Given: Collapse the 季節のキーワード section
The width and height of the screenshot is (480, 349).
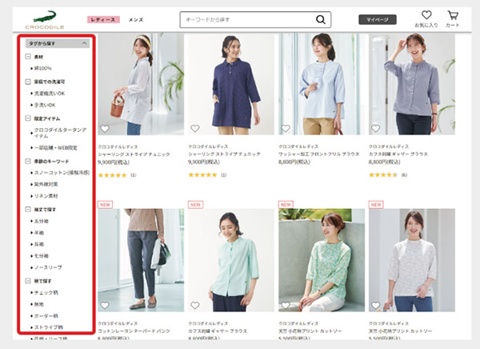Looking at the screenshot, I should [28, 161].
